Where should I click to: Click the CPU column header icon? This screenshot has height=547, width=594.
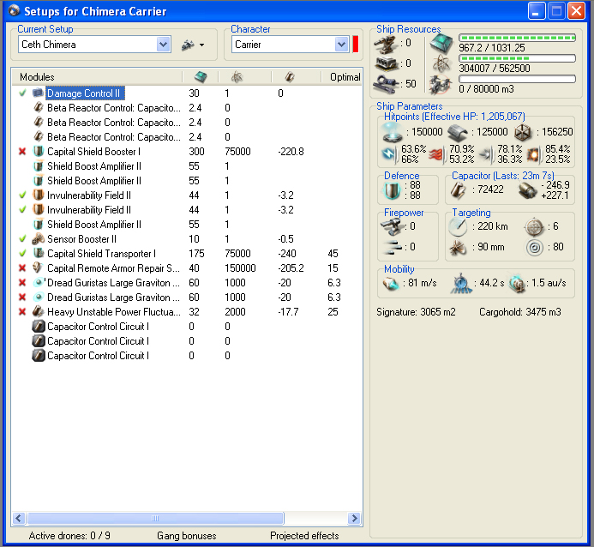[x=201, y=77]
